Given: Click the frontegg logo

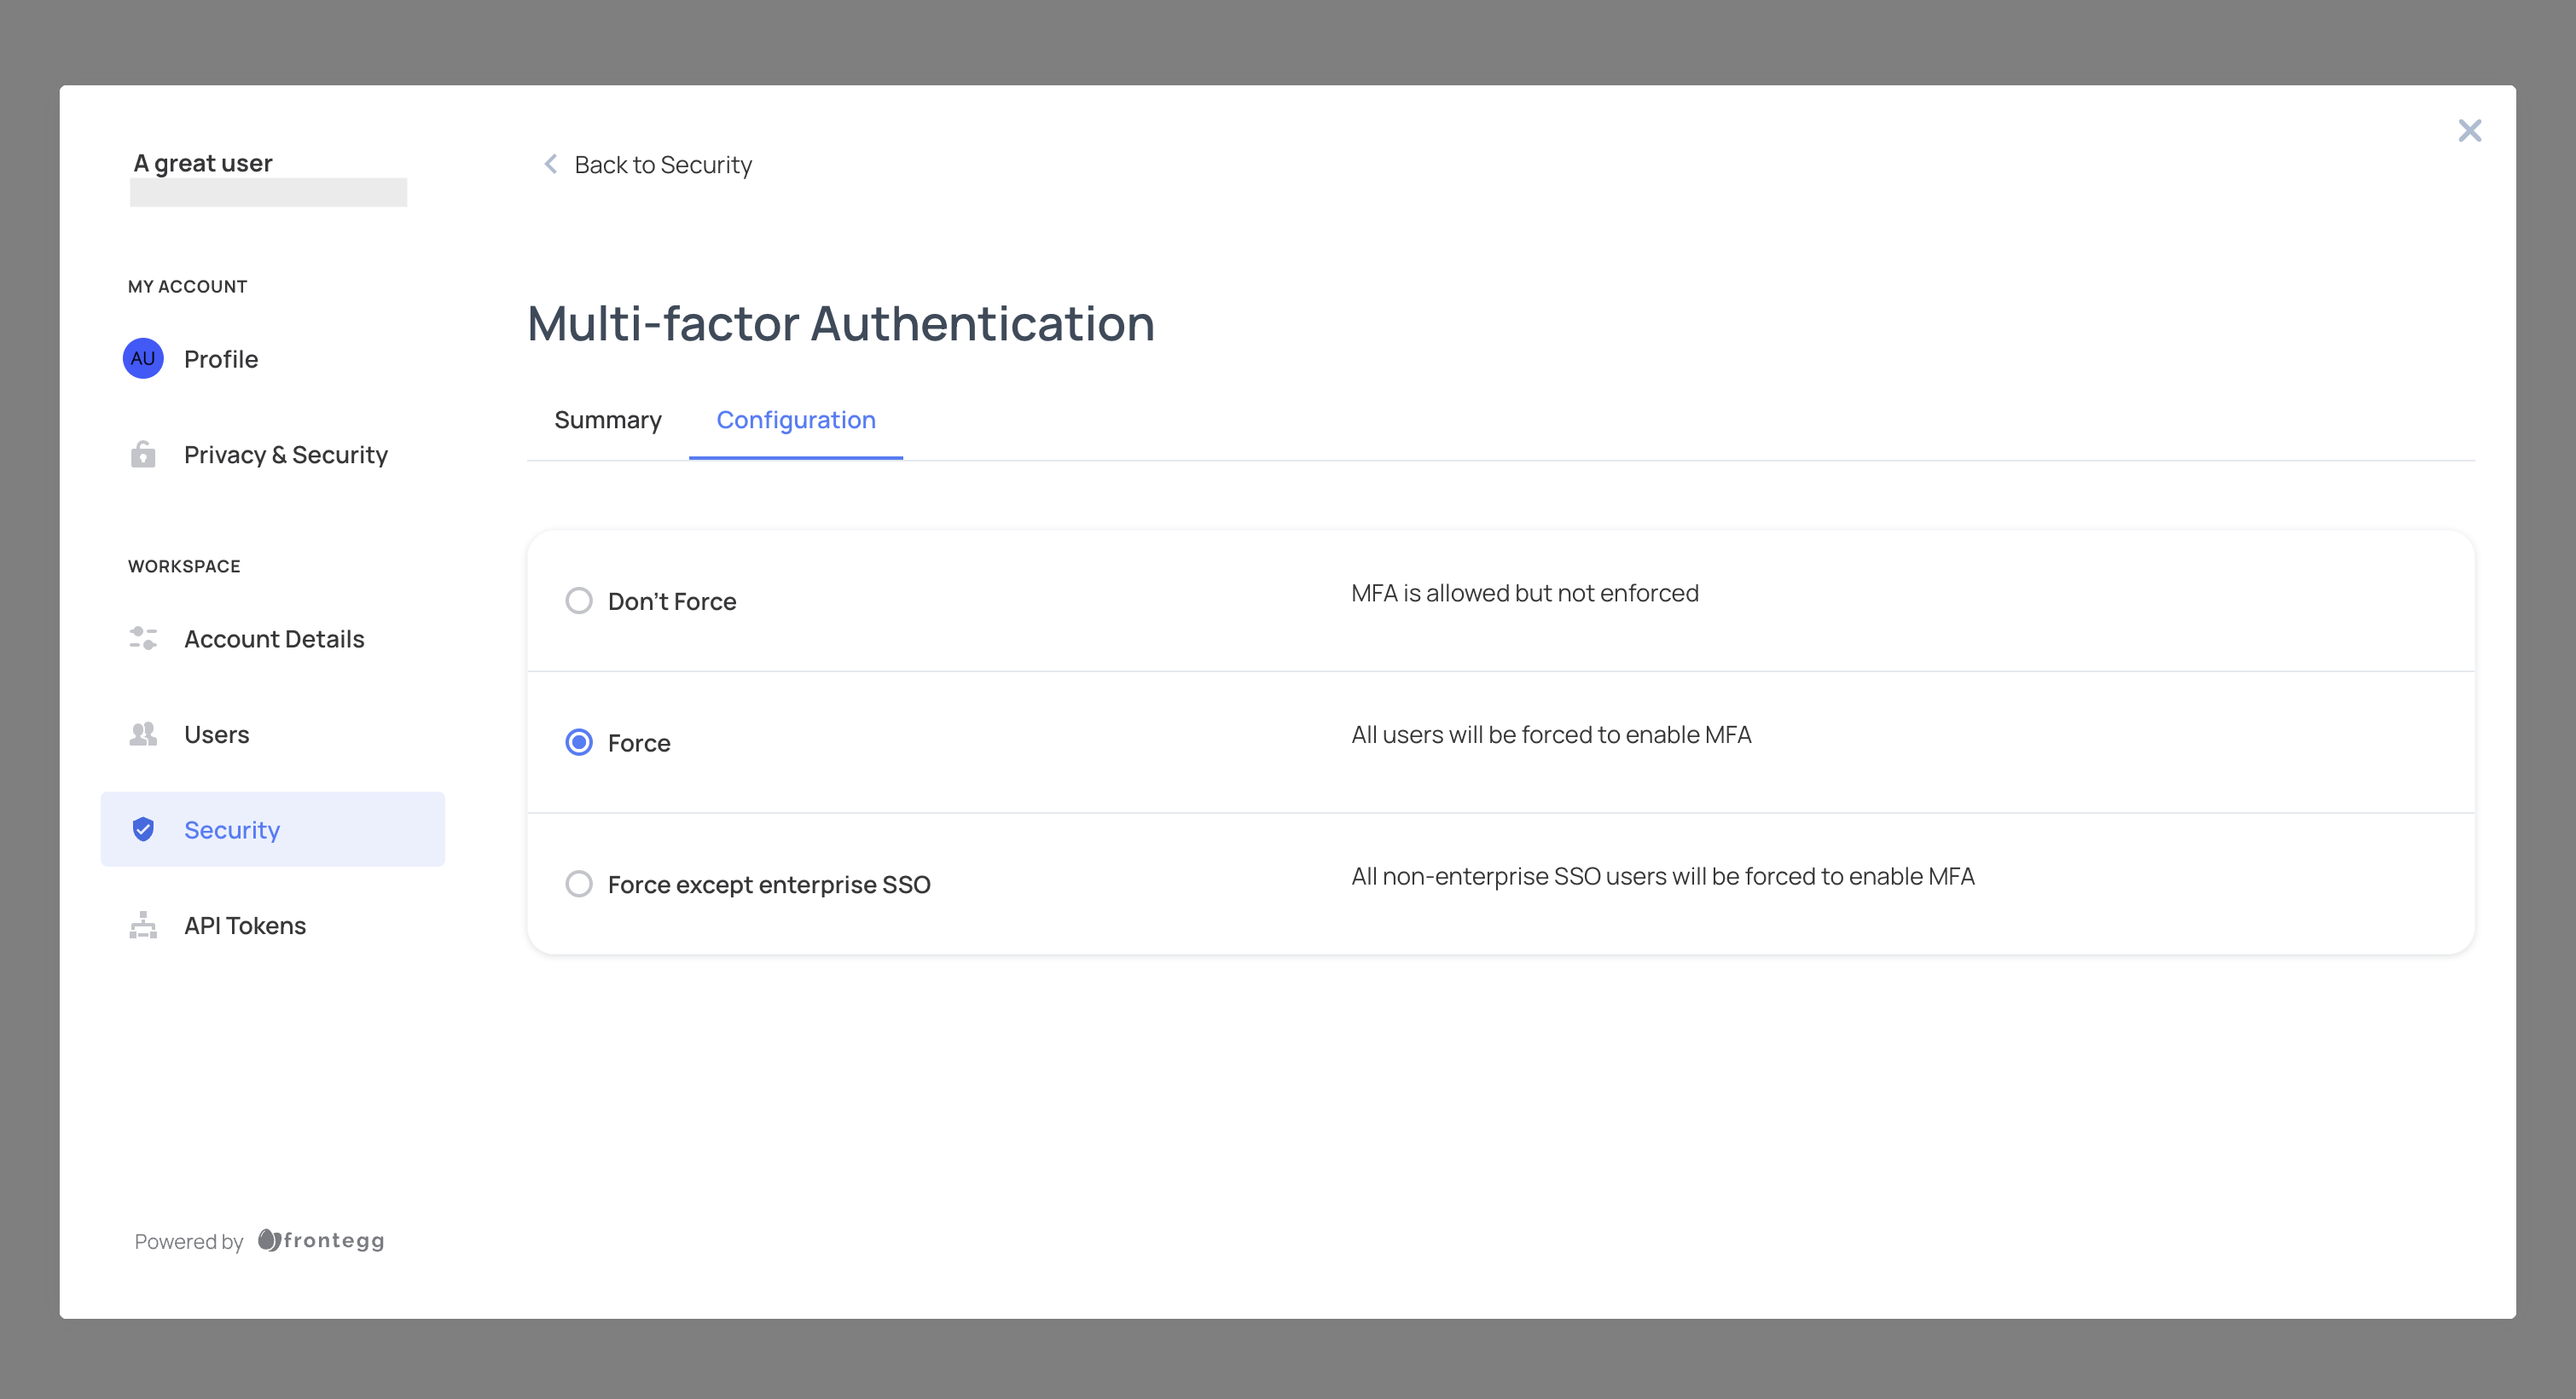Looking at the screenshot, I should tap(321, 1240).
